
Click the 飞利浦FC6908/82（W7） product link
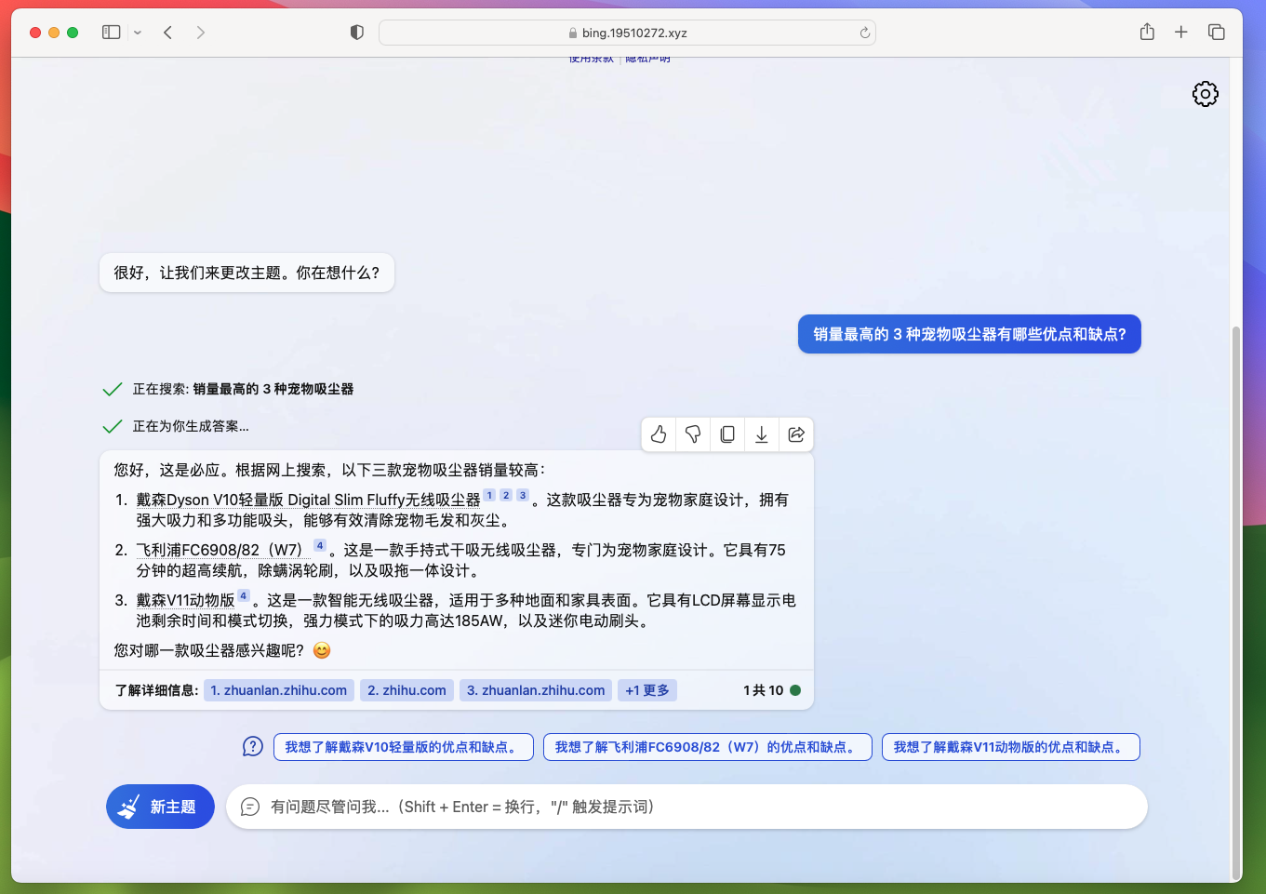pos(223,551)
